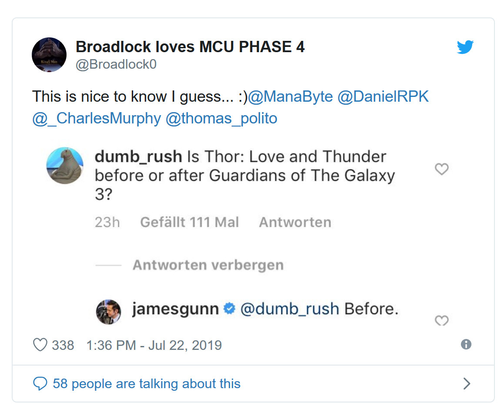Screen dimensions: 504x409
Task: Click "58 people are talking about this"
Action: (146, 384)
